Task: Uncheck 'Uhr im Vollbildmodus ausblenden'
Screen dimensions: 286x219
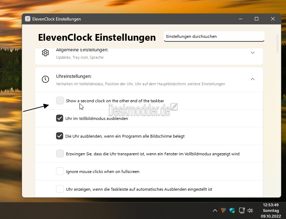Action: tap(60, 118)
